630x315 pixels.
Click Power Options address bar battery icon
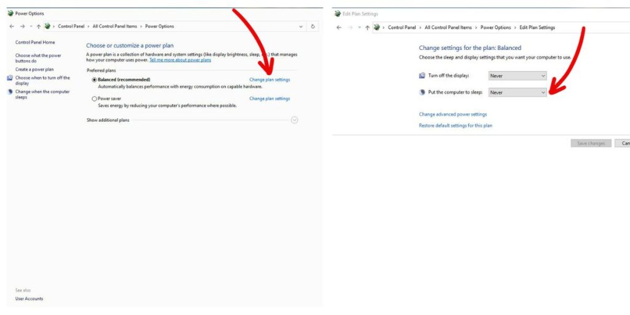47,26
